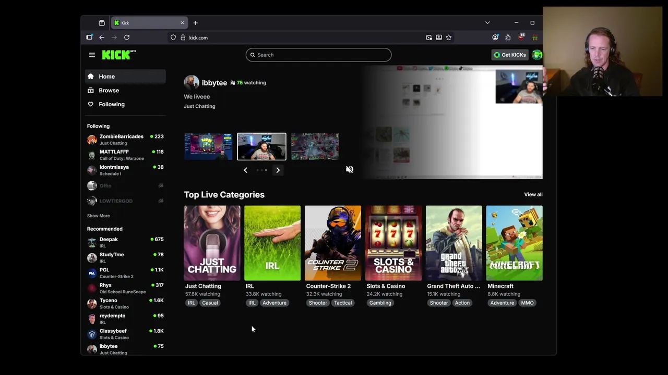Open the MATTLAFFF channel in Following
This screenshot has height=375, width=668.
(125, 155)
